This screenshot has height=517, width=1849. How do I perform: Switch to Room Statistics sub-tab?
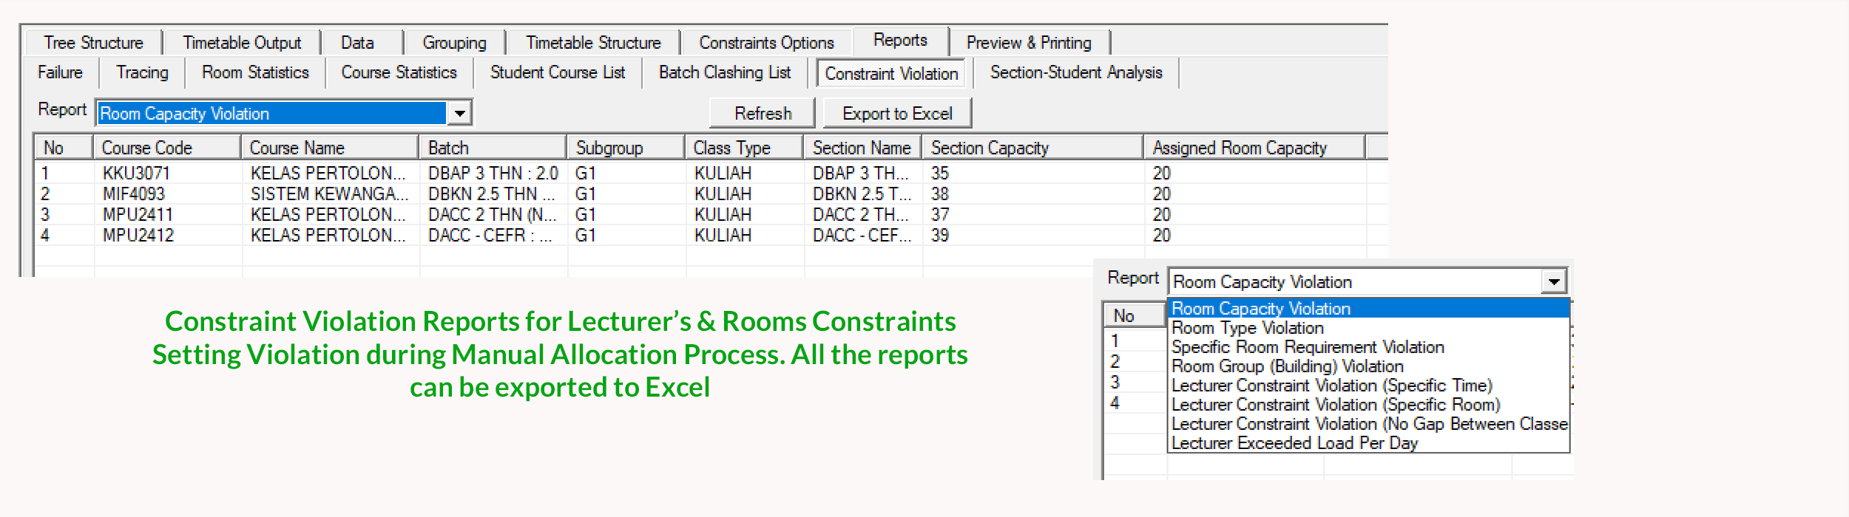[255, 72]
